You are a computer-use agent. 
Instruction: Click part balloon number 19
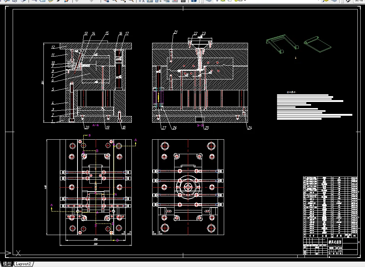(107, 127)
